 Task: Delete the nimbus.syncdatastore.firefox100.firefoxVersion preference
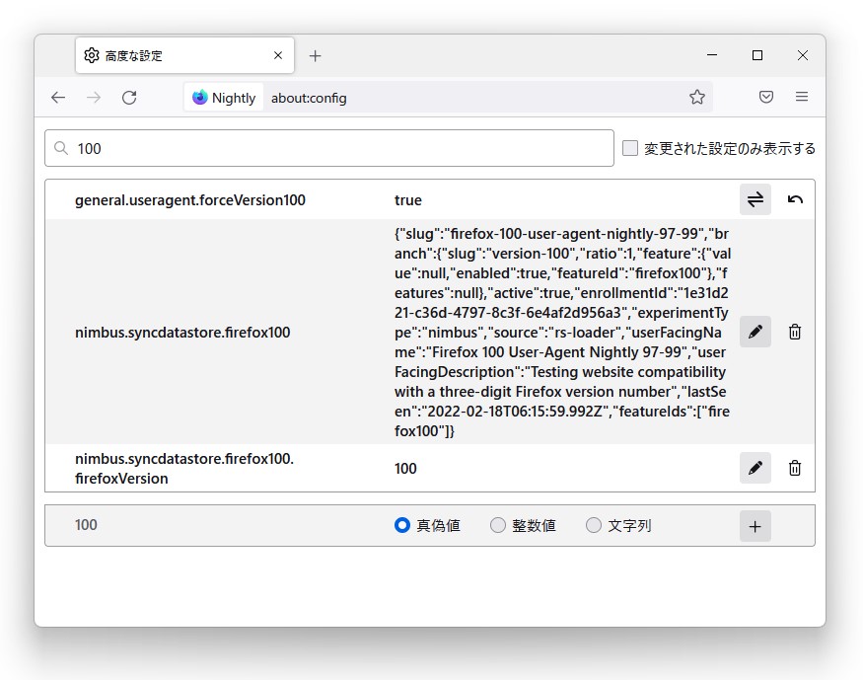tap(795, 468)
